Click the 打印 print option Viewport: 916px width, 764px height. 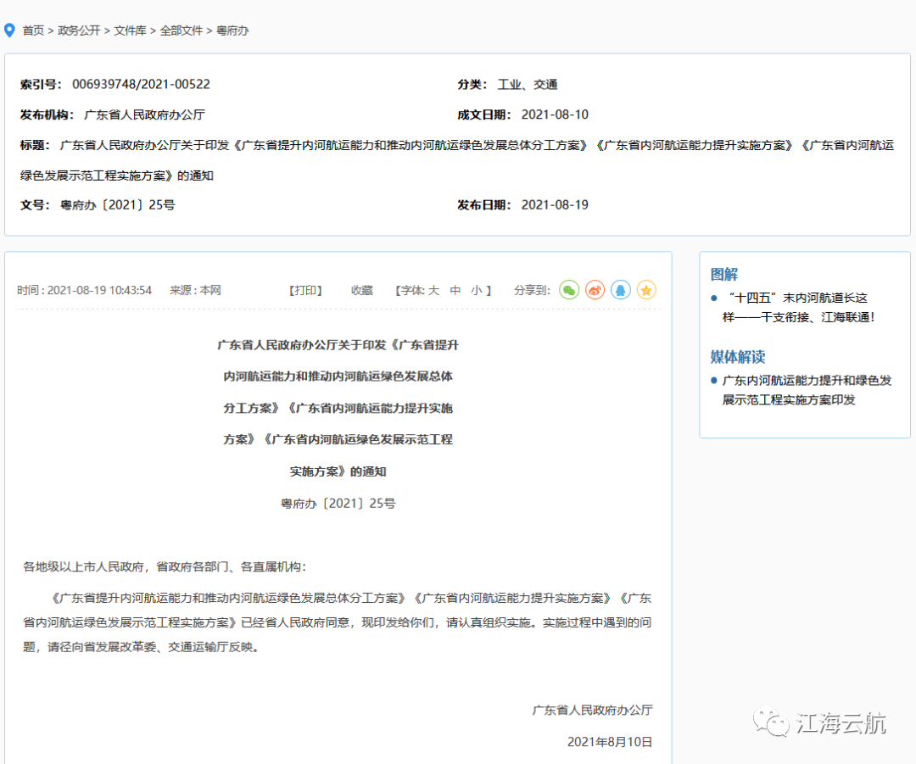click(305, 290)
